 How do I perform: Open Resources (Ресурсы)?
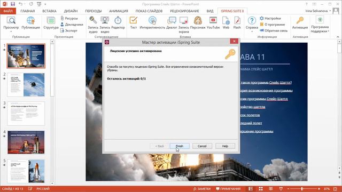[69, 18]
